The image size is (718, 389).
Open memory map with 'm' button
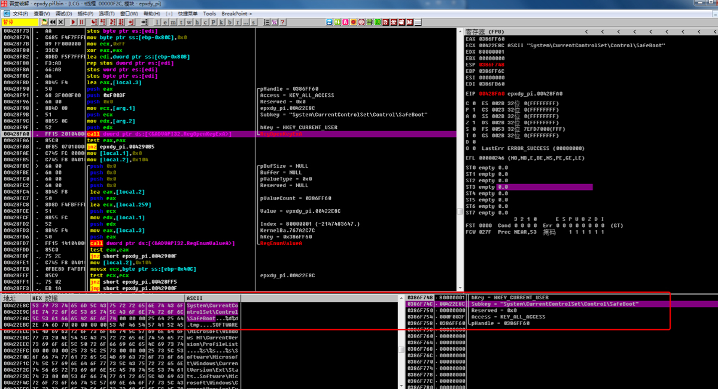pos(174,22)
